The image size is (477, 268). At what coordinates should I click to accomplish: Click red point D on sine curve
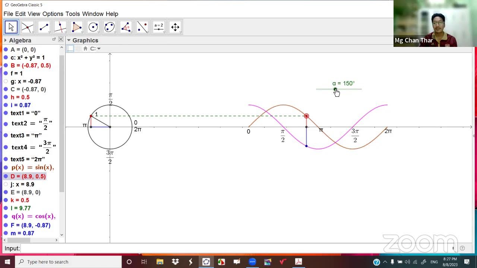[x=306, y=116]
